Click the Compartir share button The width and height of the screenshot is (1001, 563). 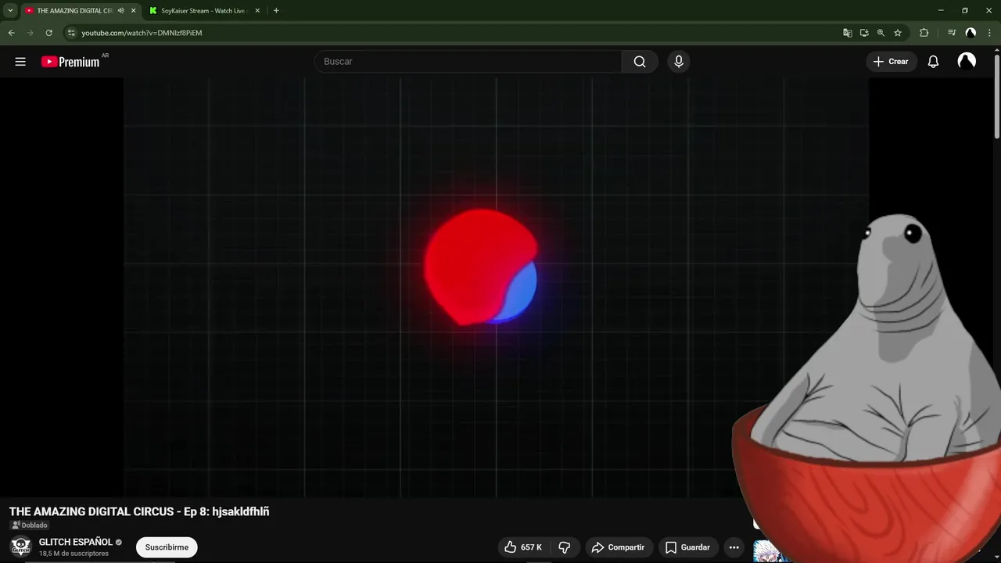tap(618, 547)
